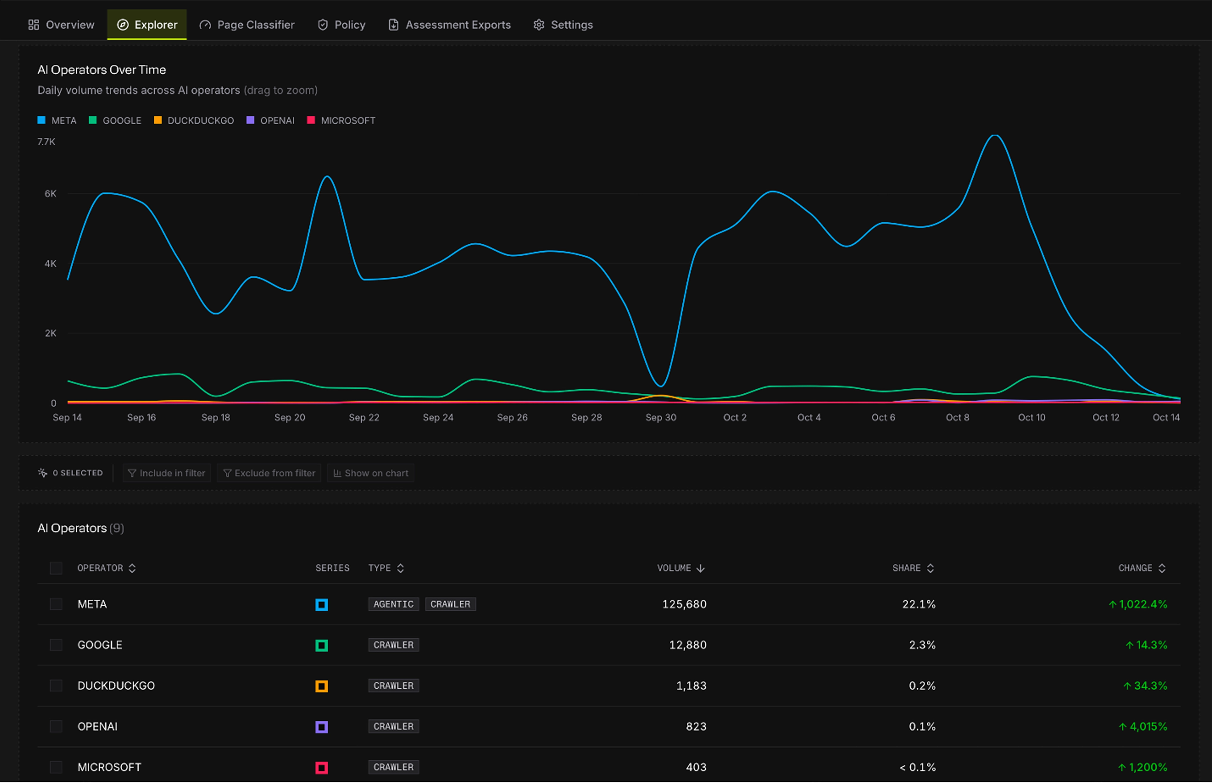The width and height of the screenshot is (1212, 783).
Task: Click Include in filter button
Action: [x=167, y=473]
